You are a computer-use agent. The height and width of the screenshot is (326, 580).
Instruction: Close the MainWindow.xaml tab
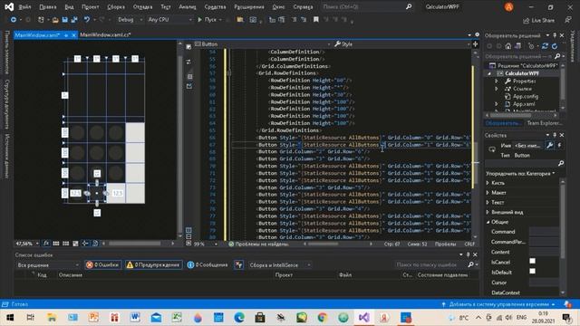73,35
